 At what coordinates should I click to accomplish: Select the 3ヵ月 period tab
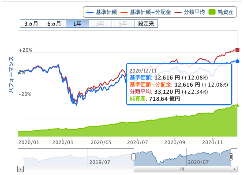31,24
